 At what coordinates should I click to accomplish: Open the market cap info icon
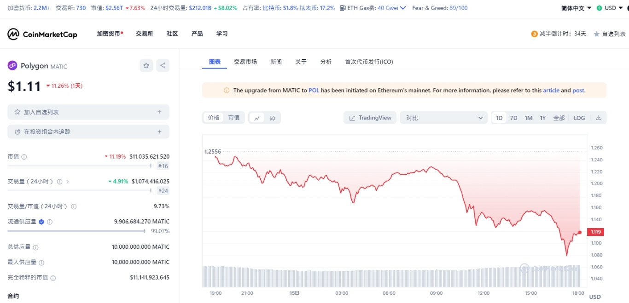pos(24,157)
